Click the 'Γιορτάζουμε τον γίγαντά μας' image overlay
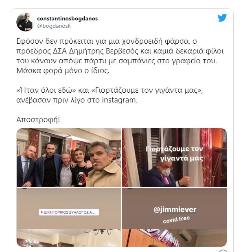The width and height of the screenshot is (243, 252). 174,154
